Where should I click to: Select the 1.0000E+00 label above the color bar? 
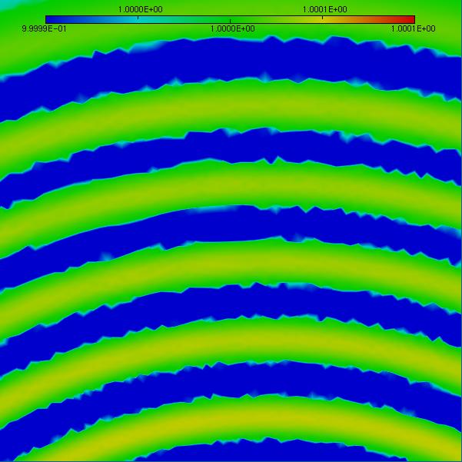coord(139,9)
